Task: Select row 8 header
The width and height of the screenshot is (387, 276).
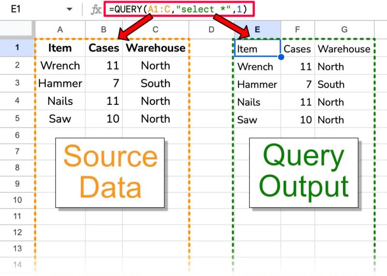Action: (17, 167)
